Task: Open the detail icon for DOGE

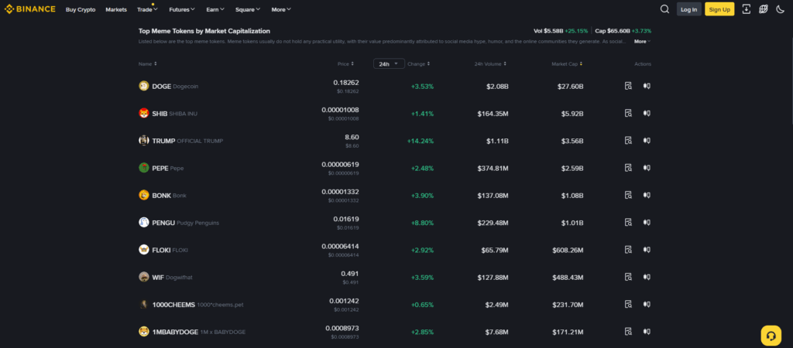Action: point(629,86)
